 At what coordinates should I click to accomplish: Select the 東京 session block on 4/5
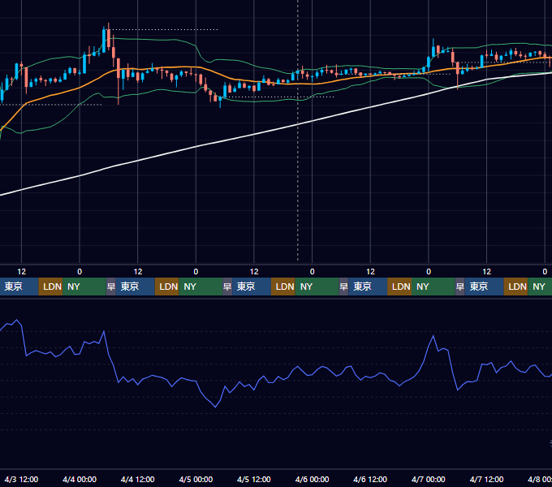[x=252, y=287]
